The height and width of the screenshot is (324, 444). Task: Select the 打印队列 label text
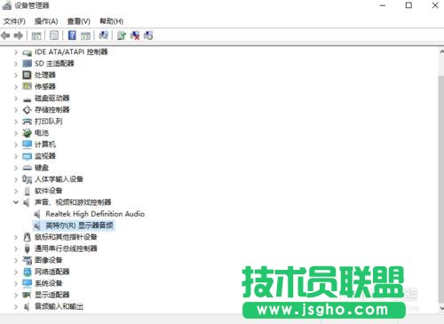[49, 122]
